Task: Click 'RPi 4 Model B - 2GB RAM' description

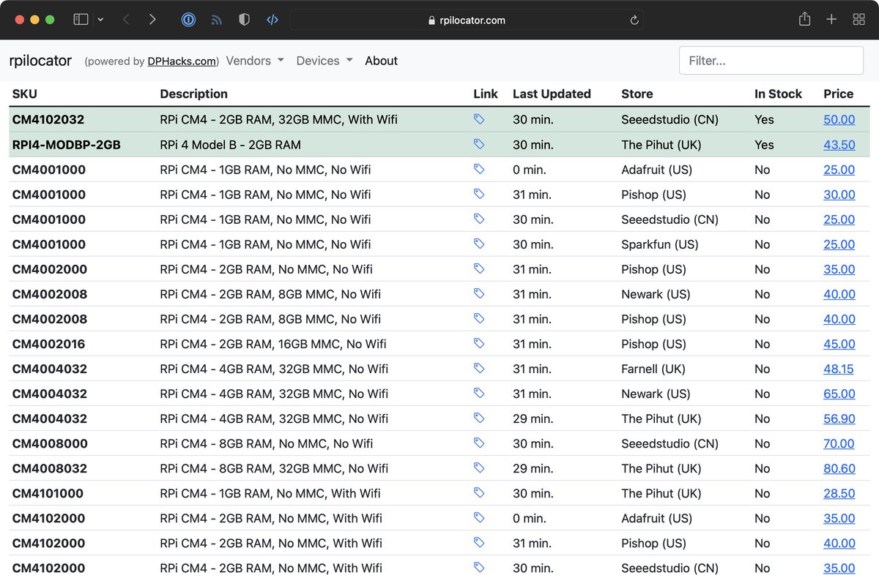Action: [230, 145]
